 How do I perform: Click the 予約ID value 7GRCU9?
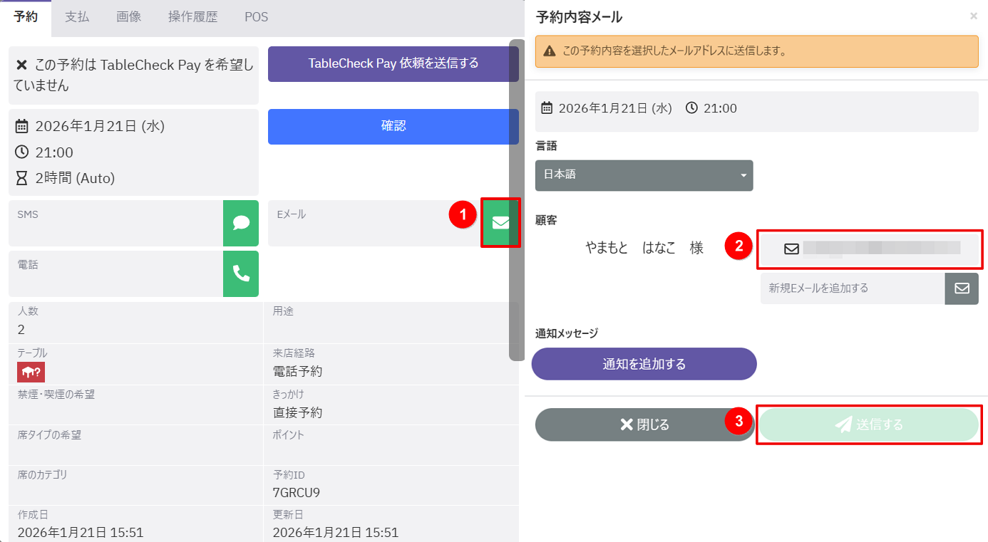pos(297,492)
